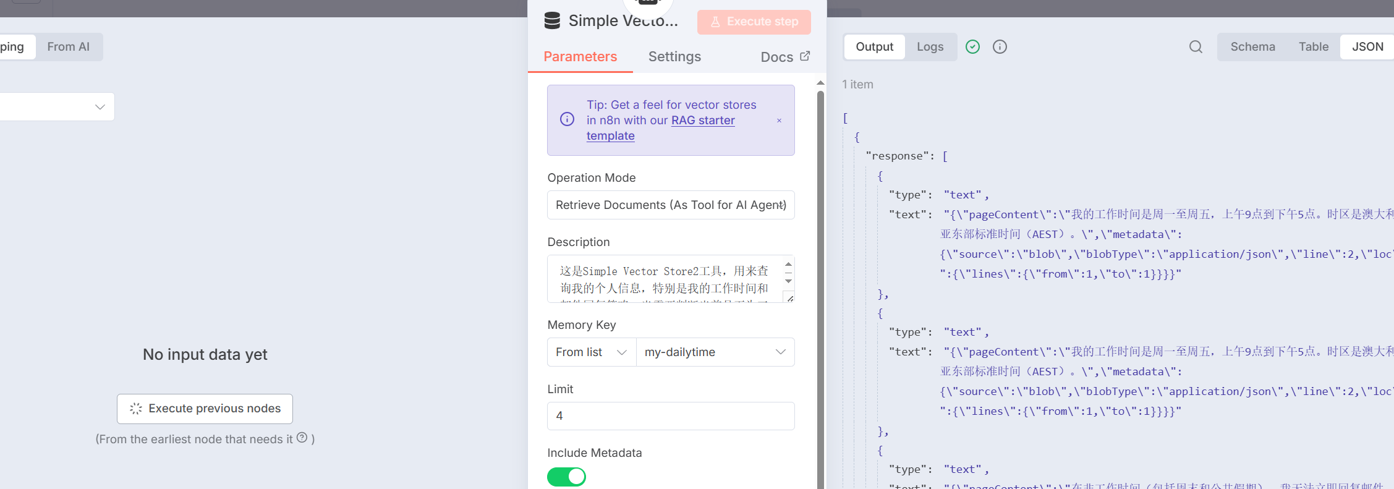Switch to the Settings tab
Viewport: 1394px width, 489px height.
point(674,57)
